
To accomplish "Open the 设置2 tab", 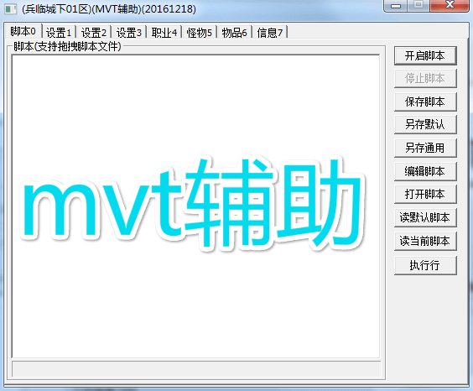I will click(x=94, y=32).
